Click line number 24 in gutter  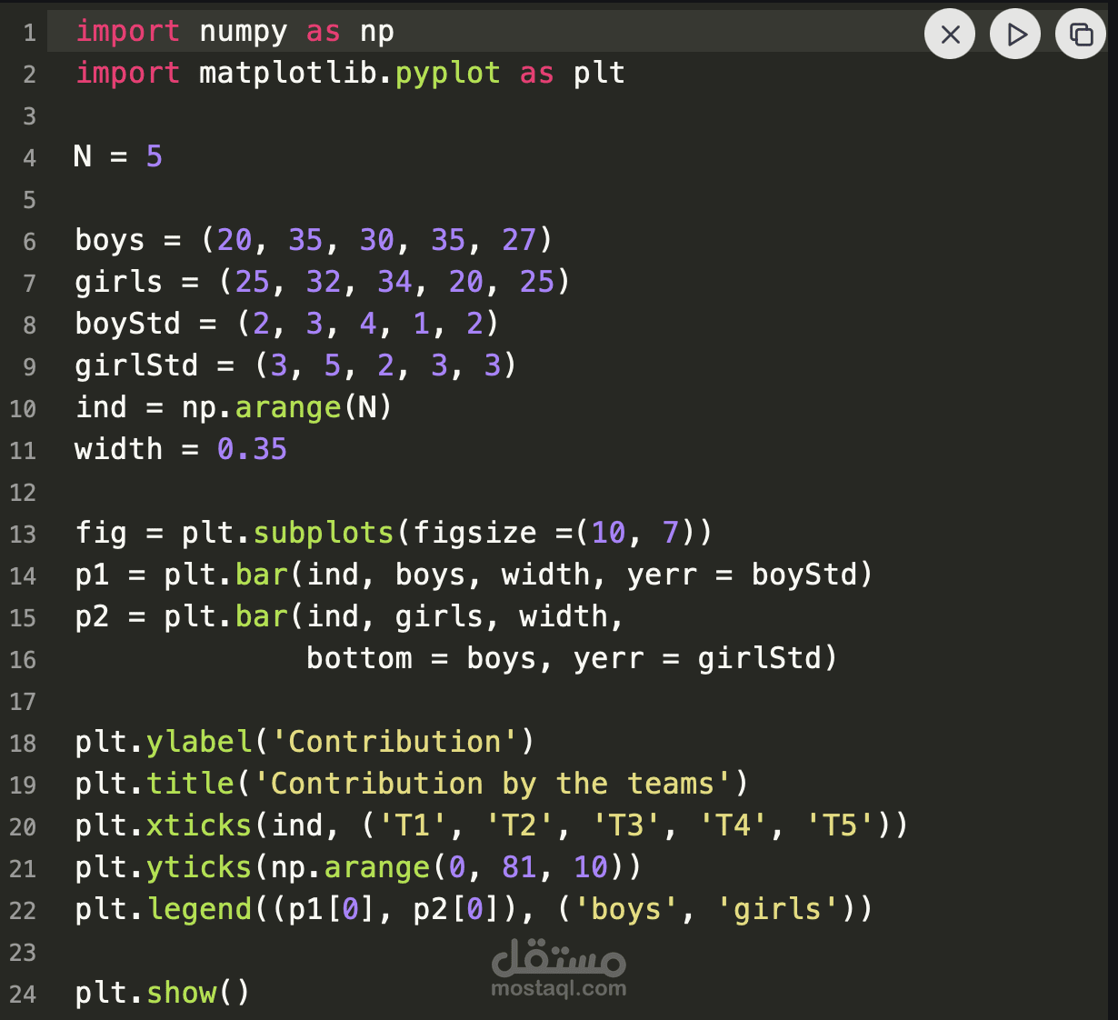(23, 994)
